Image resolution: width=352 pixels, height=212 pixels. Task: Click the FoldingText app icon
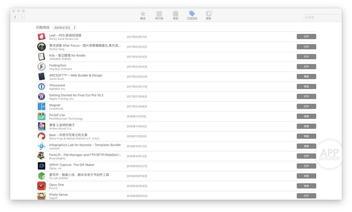42,67
